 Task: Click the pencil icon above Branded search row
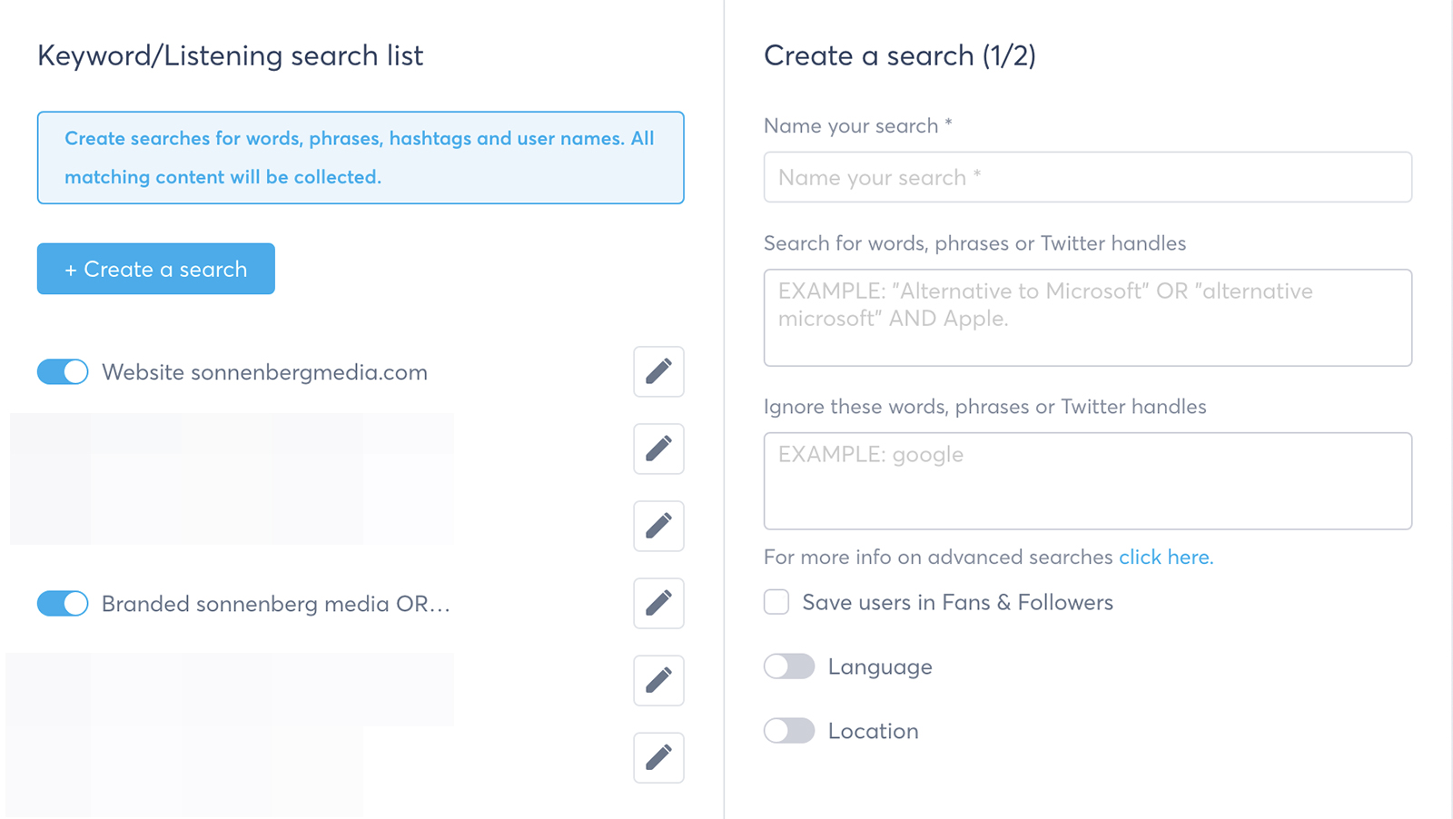click(x=658, y=526)
